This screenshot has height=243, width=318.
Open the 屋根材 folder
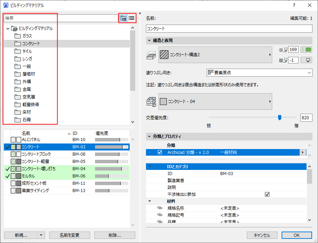pos(25,74)
